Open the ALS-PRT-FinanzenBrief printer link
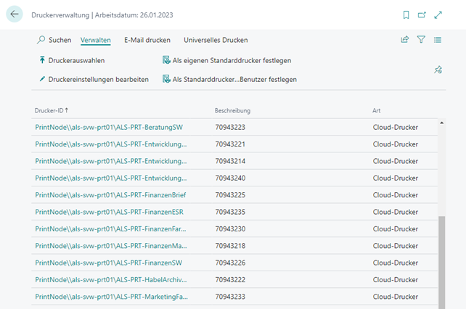Viewport: 466px width, 309px height. (x=110, y=194)
